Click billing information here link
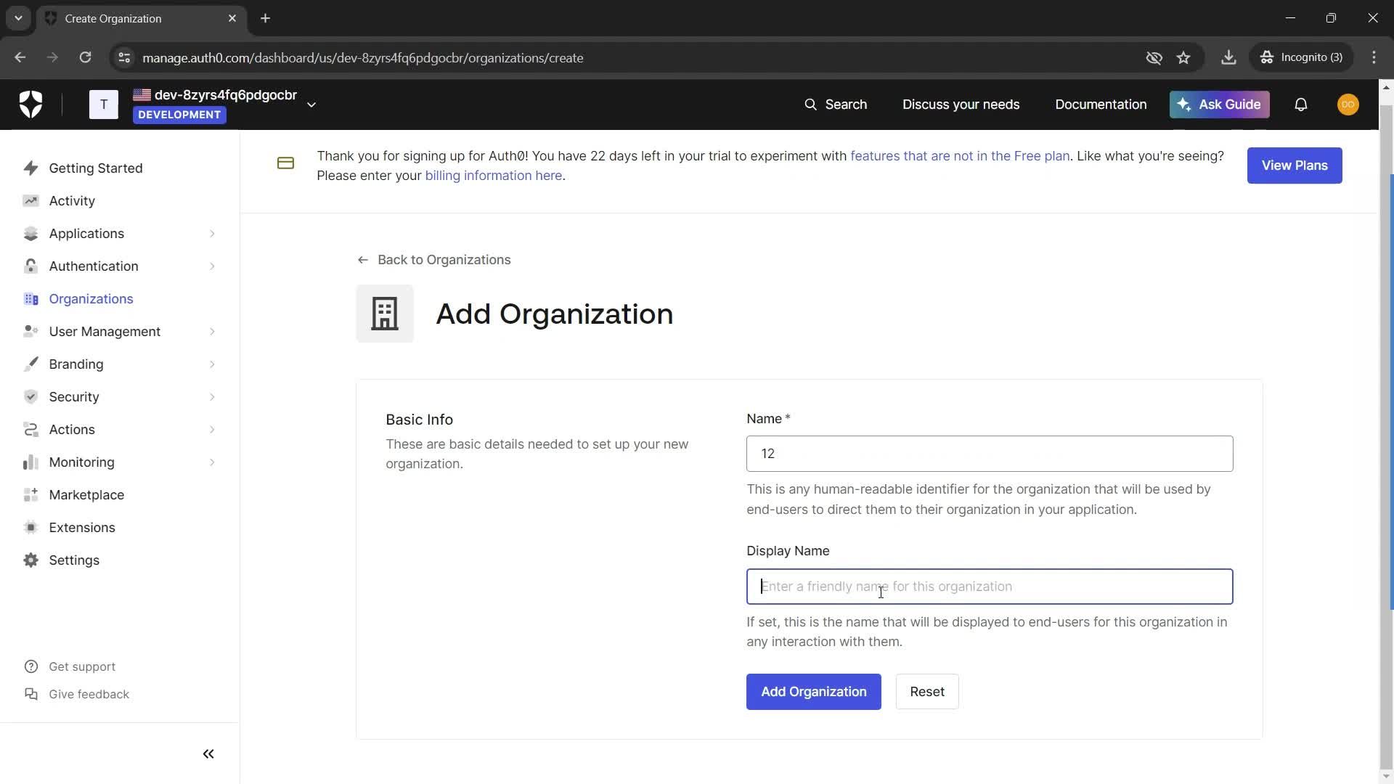The image size is (1394, 784). click(x=494, y=176)
